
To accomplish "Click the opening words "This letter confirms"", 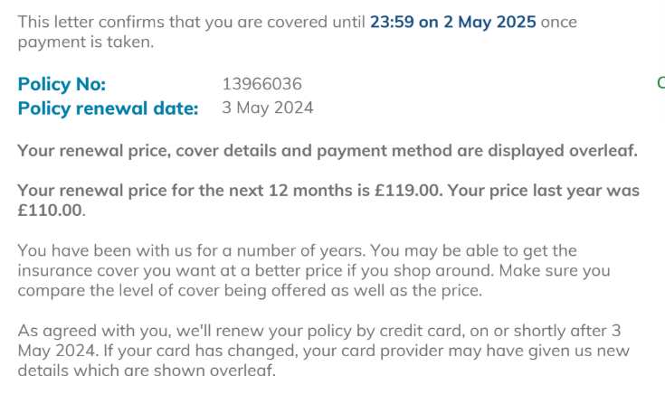I will point(81,22).
